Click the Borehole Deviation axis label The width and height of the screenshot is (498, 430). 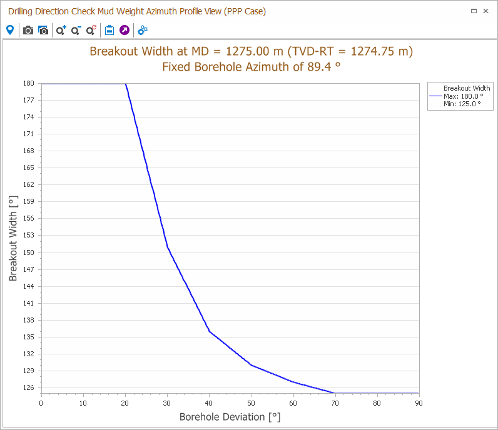click(x=229, y=416)
